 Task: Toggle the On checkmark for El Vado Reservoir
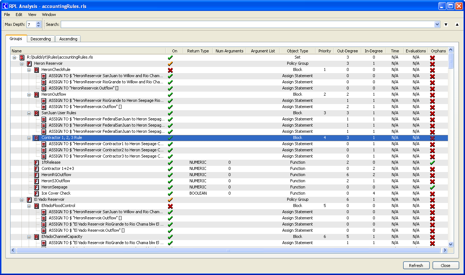coord(170,200)
